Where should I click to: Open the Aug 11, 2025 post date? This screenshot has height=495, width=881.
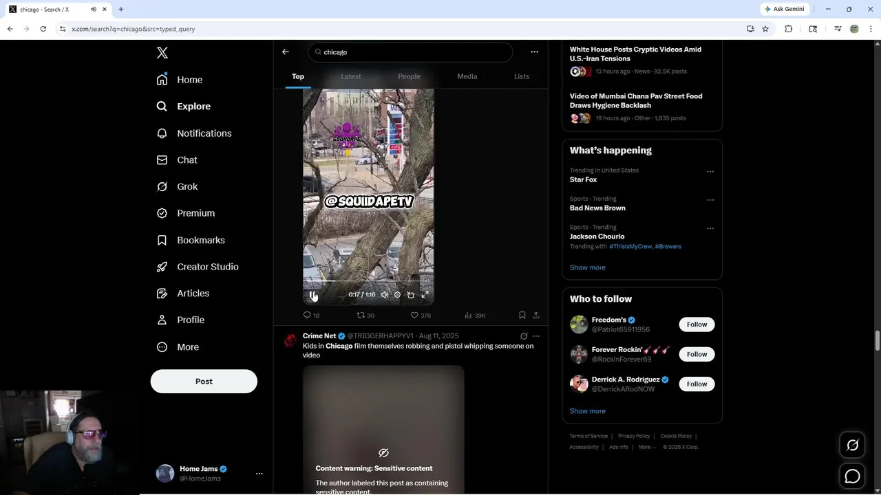pyautogui.click(x=438, y=336)
